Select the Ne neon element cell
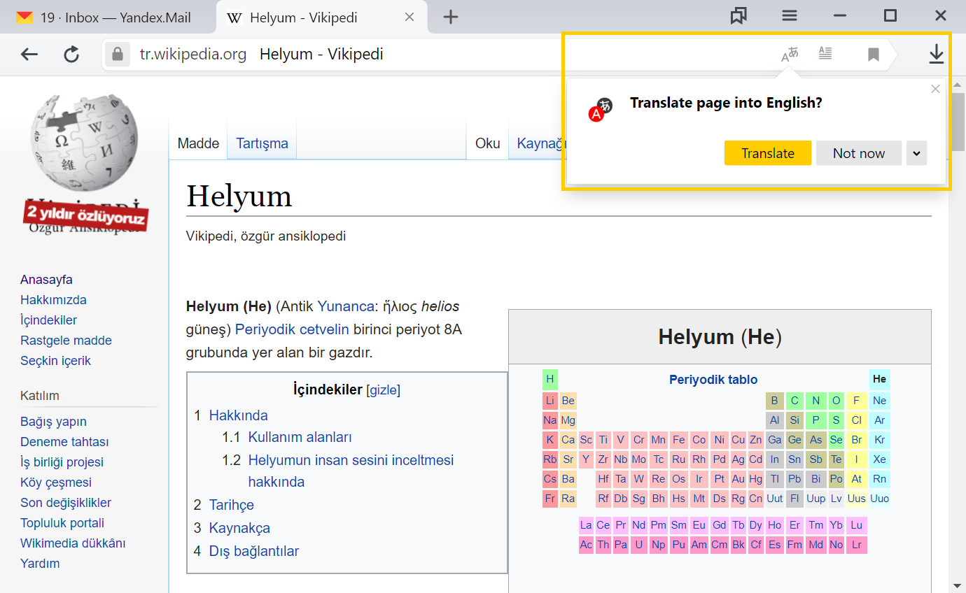966x593 pixels. pyautogui.click(x=880, y=401)
